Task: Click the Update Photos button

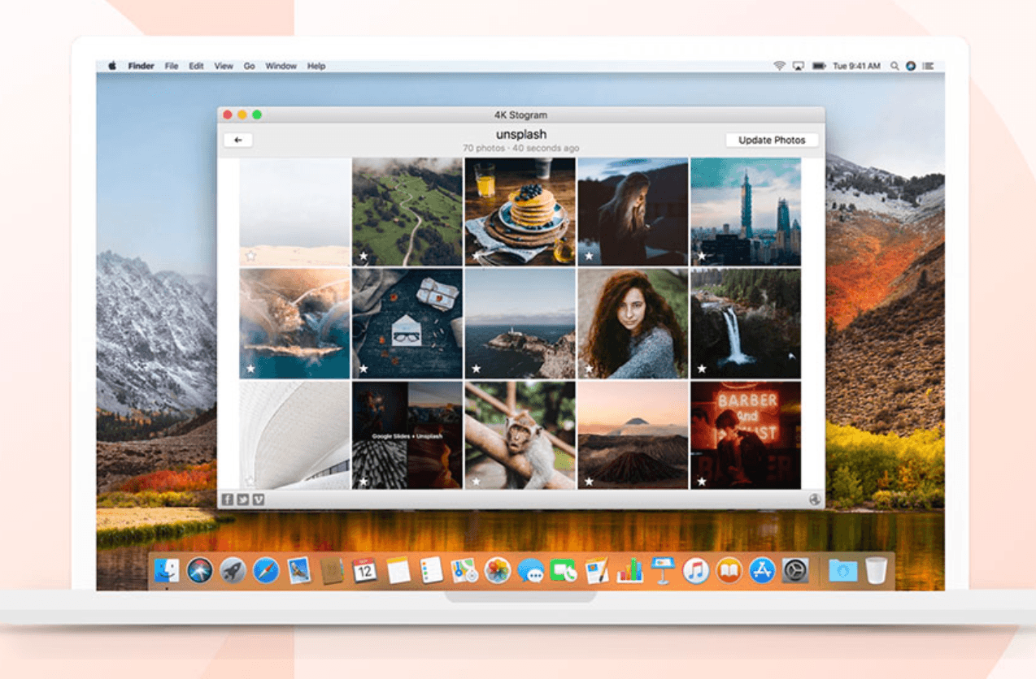Action: 772,140
